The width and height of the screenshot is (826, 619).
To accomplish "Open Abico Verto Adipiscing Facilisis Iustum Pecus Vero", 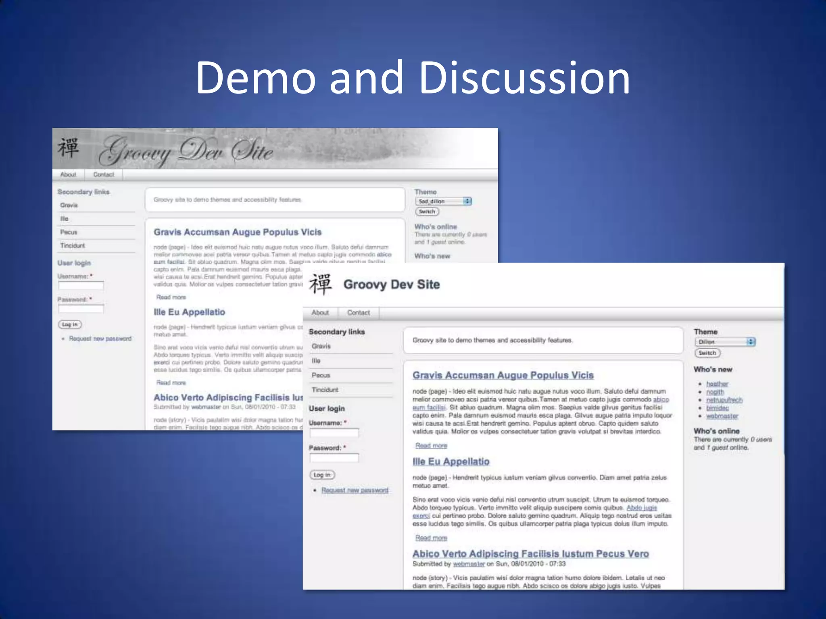I will point(531,554).
